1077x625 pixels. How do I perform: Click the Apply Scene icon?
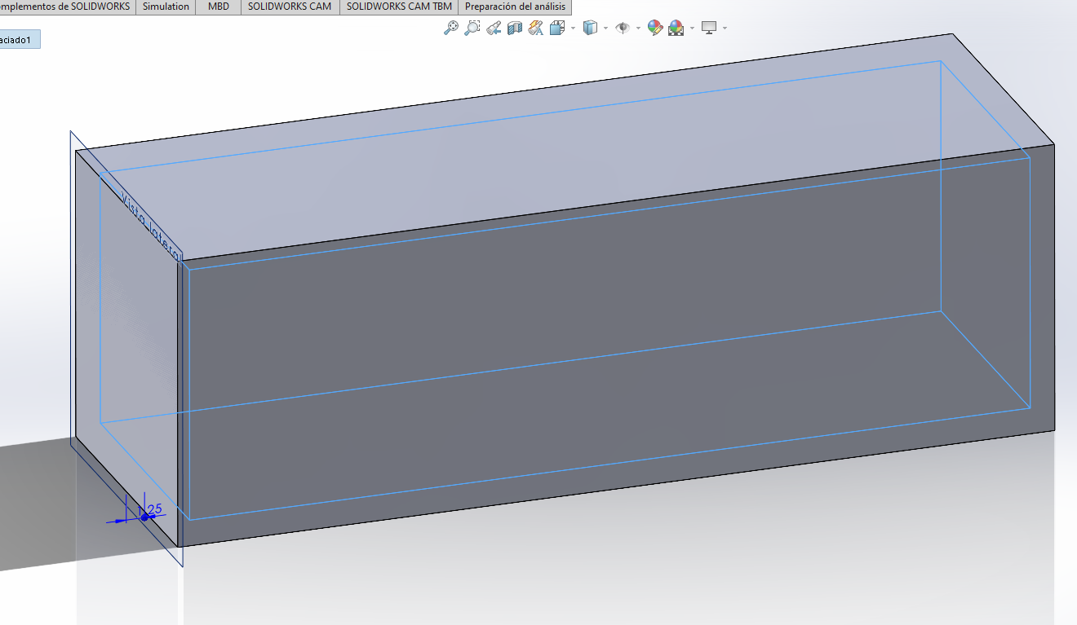[676, 28]
